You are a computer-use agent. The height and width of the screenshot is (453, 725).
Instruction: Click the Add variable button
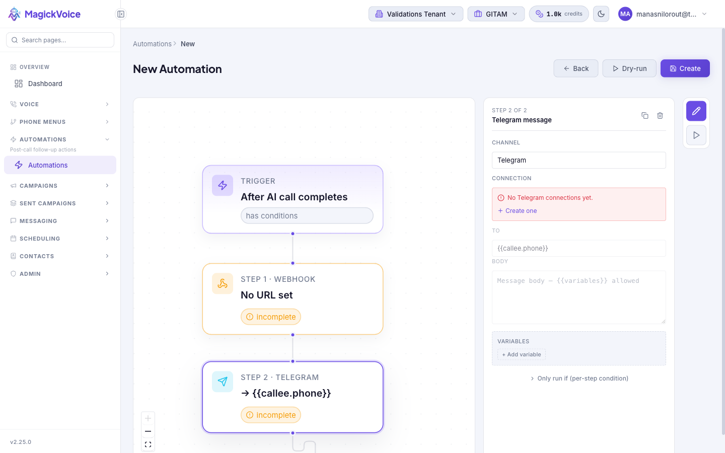coord(522,354)
